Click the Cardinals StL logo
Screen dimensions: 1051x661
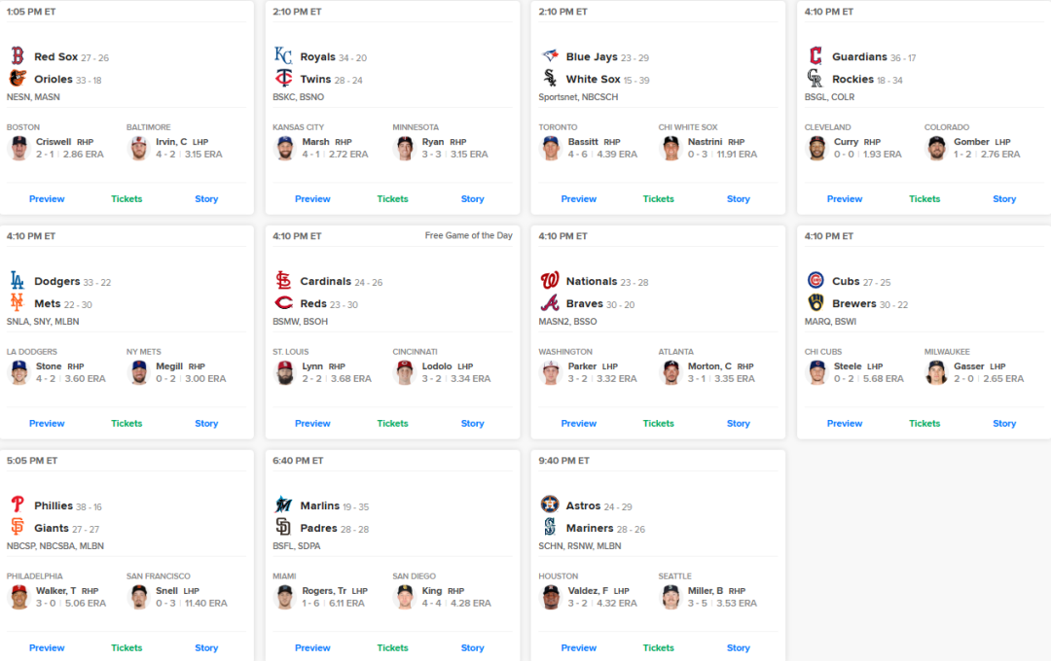(283, 280)
